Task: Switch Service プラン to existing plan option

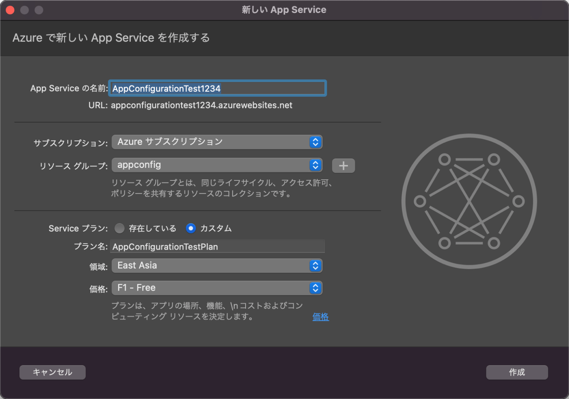Action: point(119,228)
